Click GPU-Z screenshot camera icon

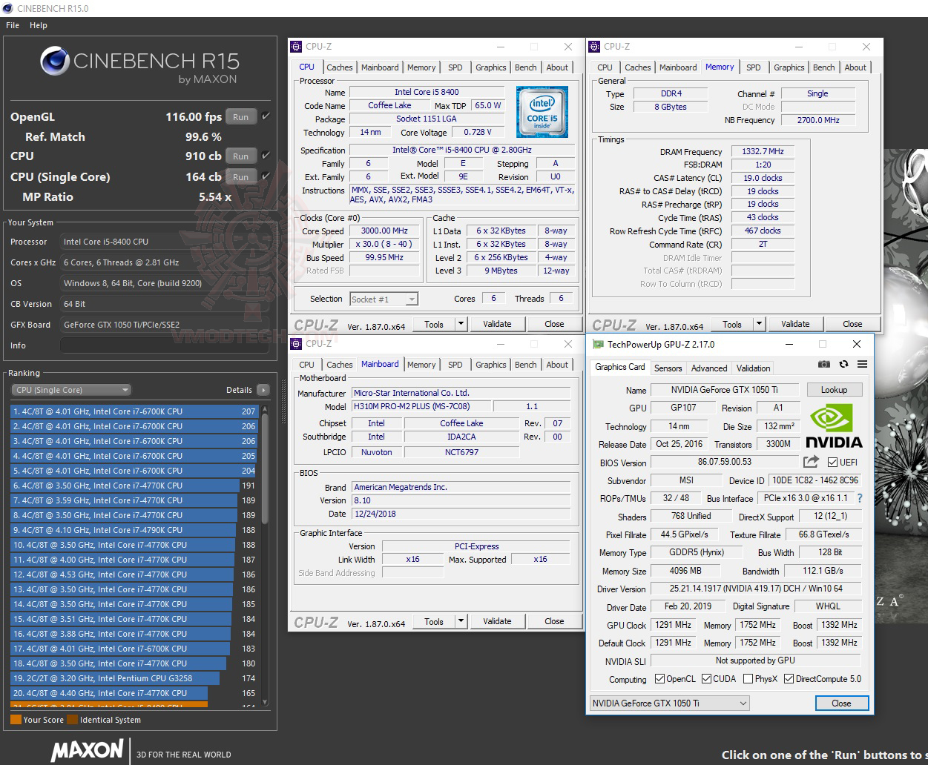coord(824,364)
